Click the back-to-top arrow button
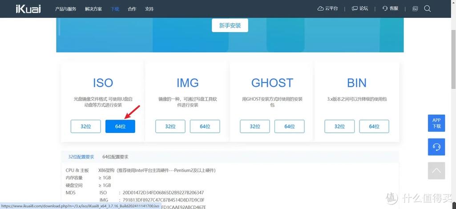 (436, 170)
